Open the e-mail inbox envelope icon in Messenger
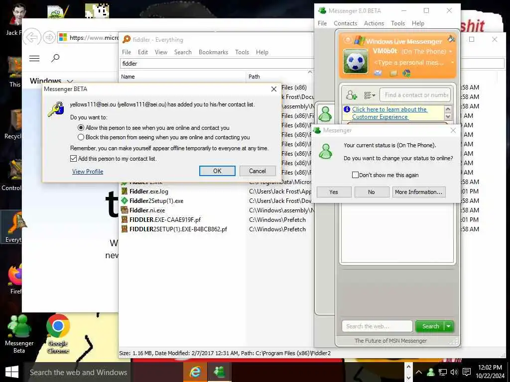 coord(378,73)
